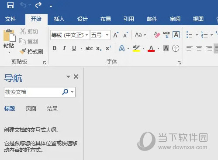The image size is (218, 160).
Task: Open search options dropdown arrow
Action: (72, 92)
